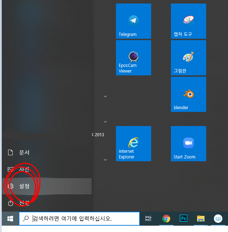Expand the chevron beside the Internet Explorer tile
228x232 pixels.
[x=105, y=160]
